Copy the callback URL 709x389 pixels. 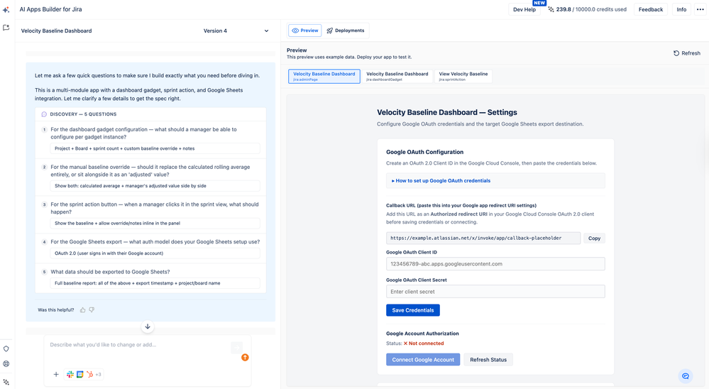[x=594, y=238]
